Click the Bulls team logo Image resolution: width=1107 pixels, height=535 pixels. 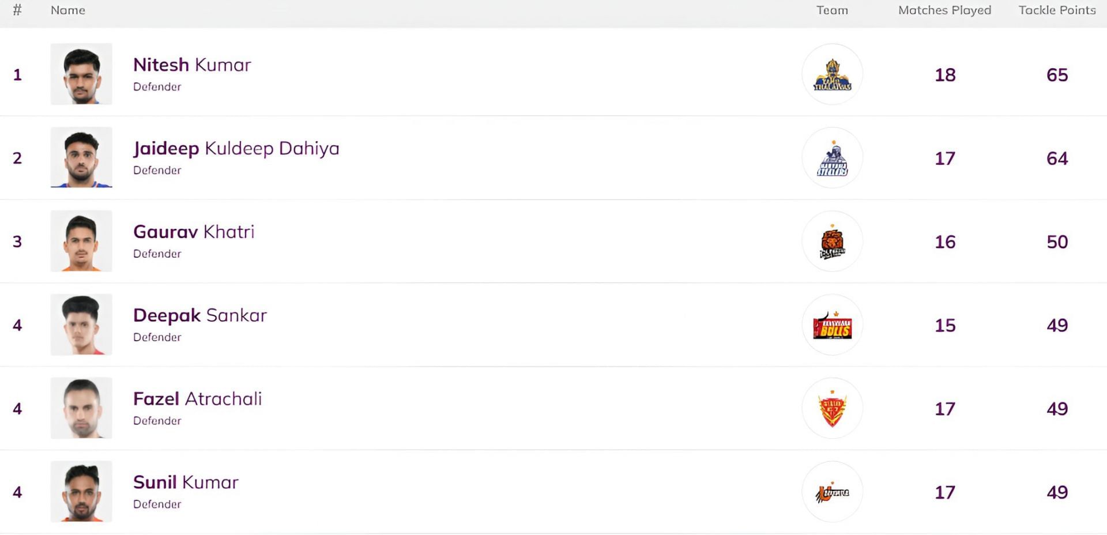(x=832, y=325)
